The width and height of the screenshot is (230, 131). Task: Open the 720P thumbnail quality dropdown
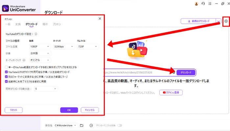(88, 47)
